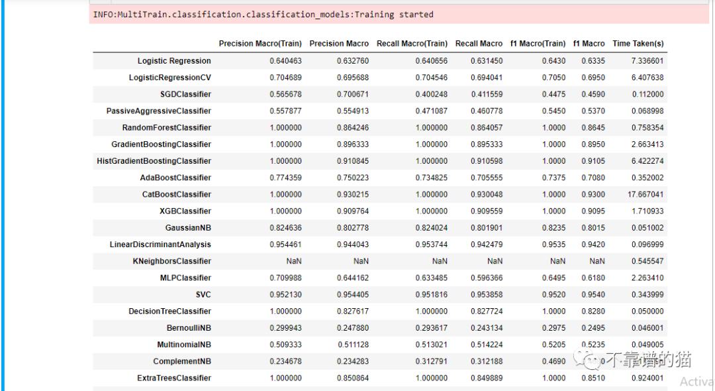Viewport: 715px width, 391px height.
Task: Click AdaBoostClassifier f1 Macro value 0.7080
Action: (593, 178)
